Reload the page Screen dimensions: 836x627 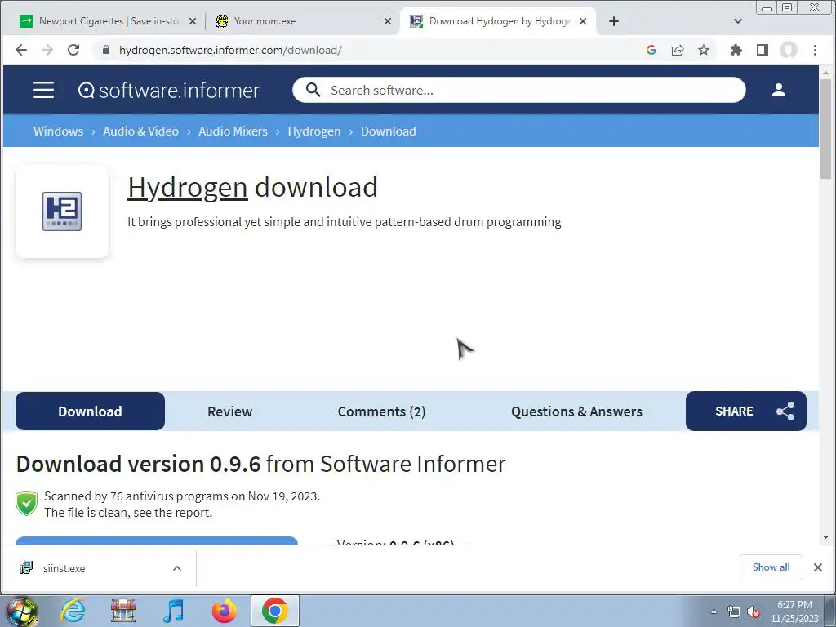tap(73, 50)
